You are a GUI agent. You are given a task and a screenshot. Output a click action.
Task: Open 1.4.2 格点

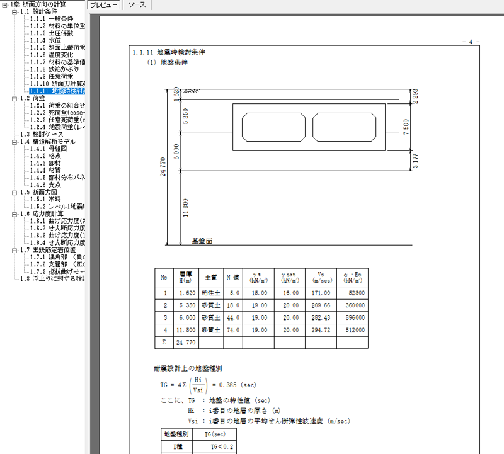(45, 156)
